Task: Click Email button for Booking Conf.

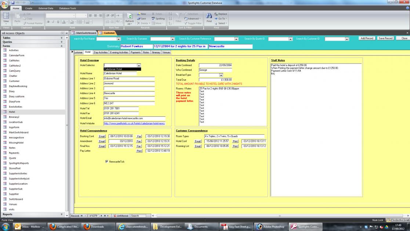Action: 102,136
